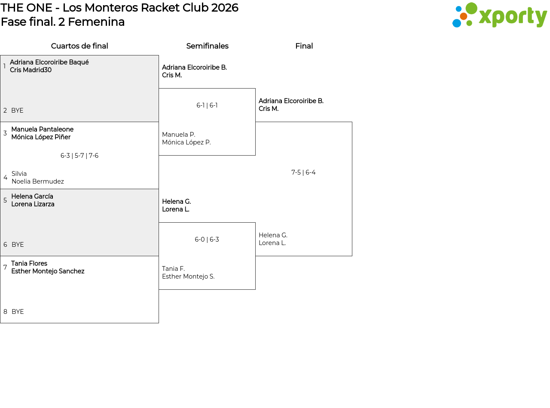Select the Semifinales round header
Screen dimensions: 550x408
tap(207, 46)
